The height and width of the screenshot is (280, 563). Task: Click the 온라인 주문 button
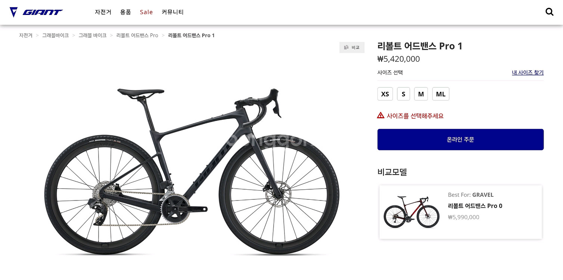(460, 140)
